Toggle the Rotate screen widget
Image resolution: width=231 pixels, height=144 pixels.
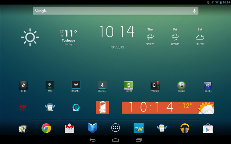181,87
